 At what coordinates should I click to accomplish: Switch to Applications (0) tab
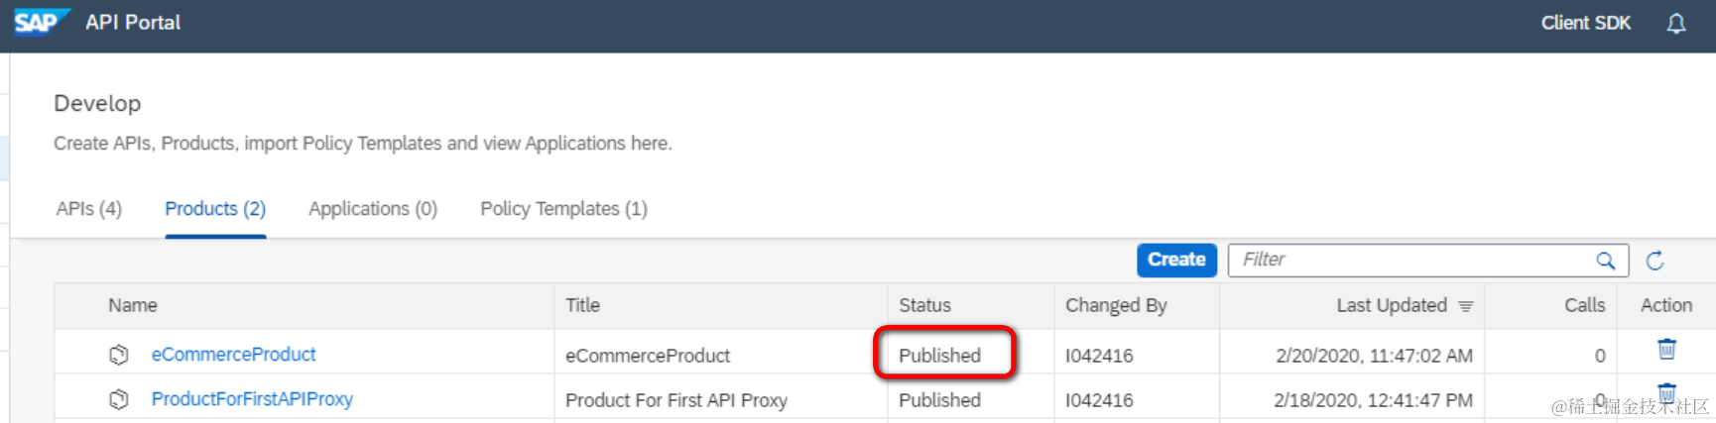point(373,209)
